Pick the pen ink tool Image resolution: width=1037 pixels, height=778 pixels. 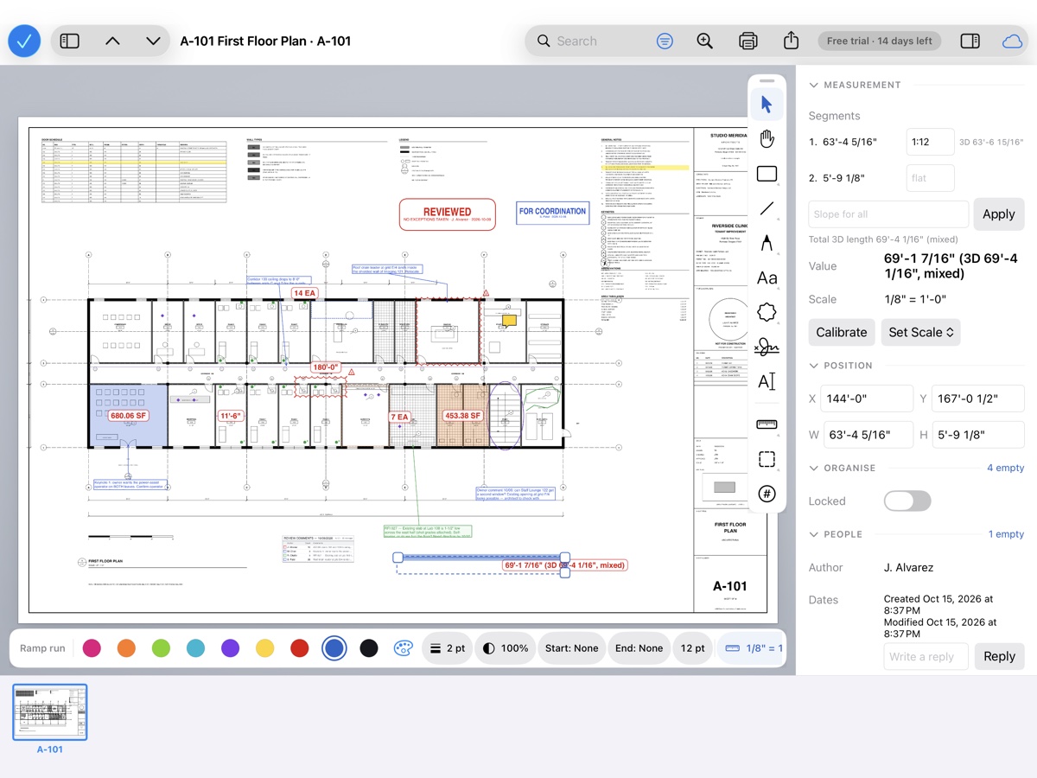767,243
